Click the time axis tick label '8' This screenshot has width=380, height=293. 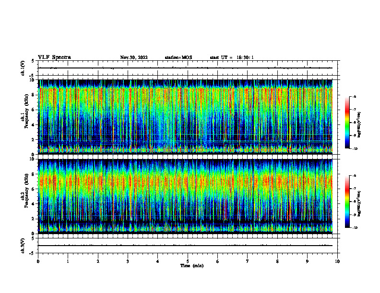tap(277, 261)
